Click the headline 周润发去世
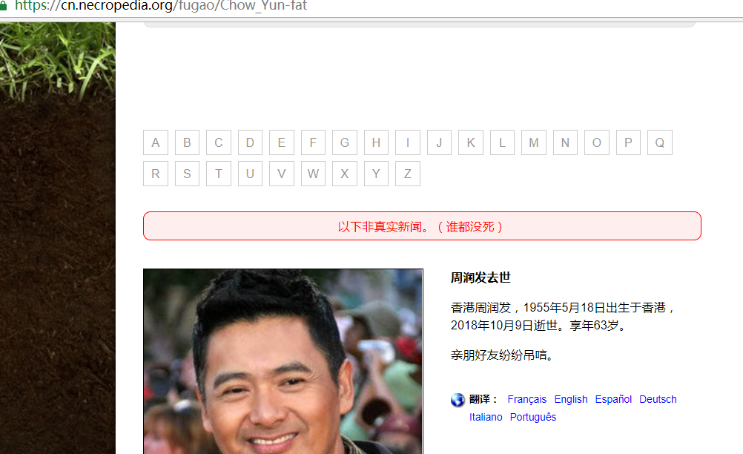Image resolution: width=743 pixels, height=454 pixels. (x=481, y=277)
